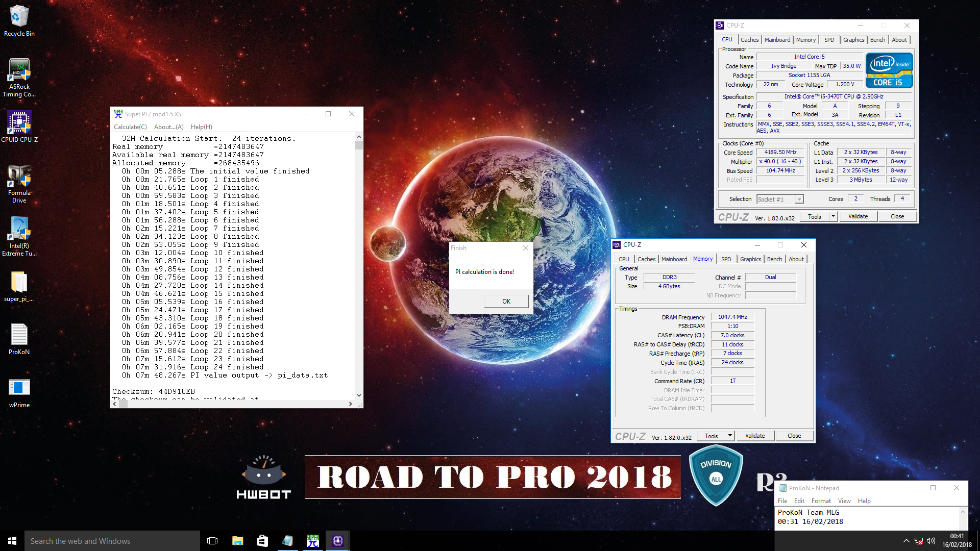Close the Finish dialog with X
The image size is (980, 551).
[x=526, y=248]
